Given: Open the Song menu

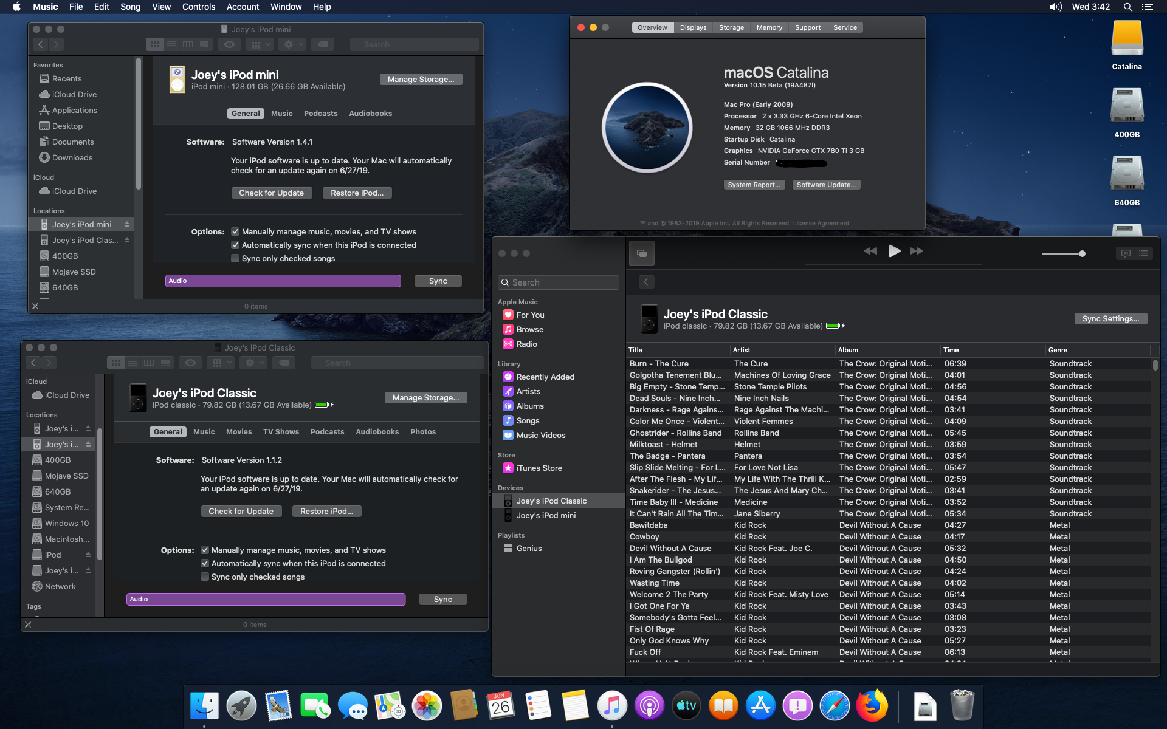Looking at the screenshot, I should pos(130,7).
